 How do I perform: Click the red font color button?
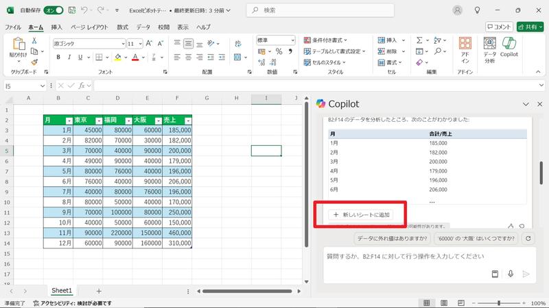tap(135, 57)
